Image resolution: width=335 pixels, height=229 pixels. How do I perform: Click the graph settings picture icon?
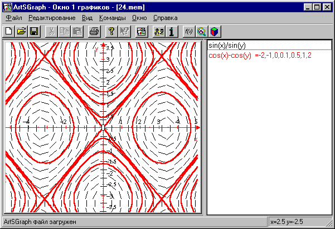coord(141,32)
